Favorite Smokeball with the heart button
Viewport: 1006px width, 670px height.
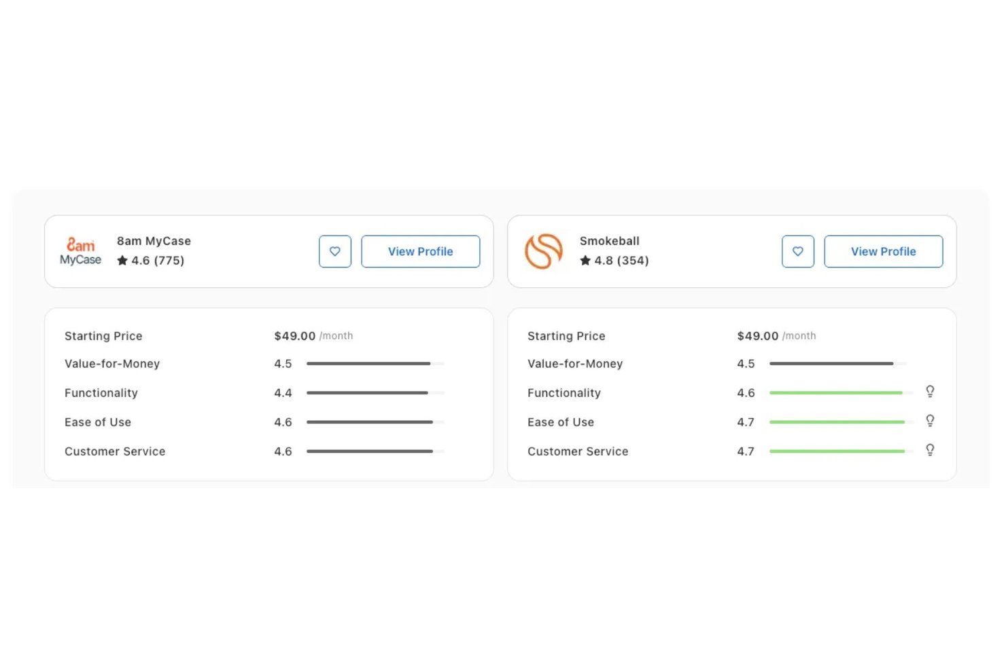798,251
